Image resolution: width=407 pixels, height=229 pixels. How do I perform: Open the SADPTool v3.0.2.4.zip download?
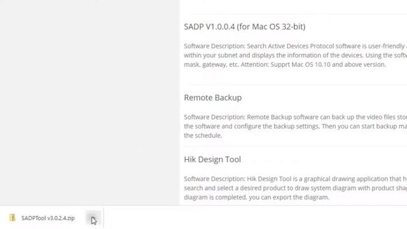pyautogui.click(x=48, y=218)
